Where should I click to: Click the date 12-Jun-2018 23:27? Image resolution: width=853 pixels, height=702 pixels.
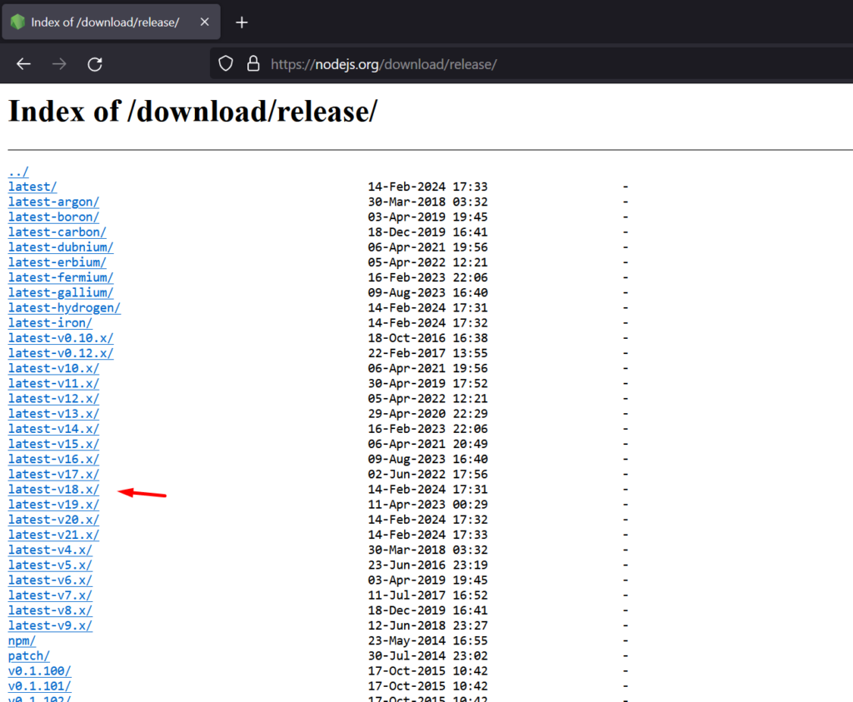[427, 626]
